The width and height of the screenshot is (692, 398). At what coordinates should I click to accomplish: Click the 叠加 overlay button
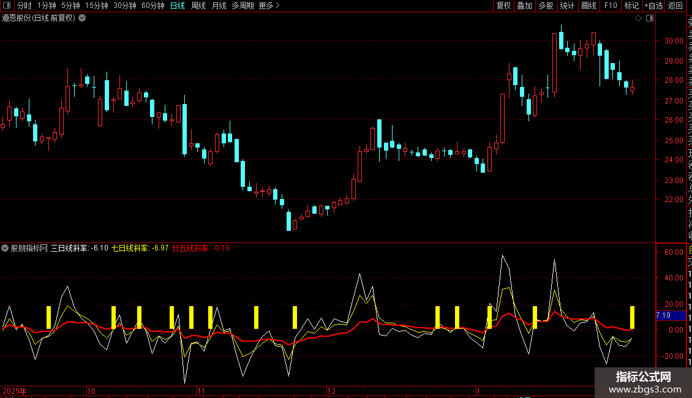tap(525, 6)
